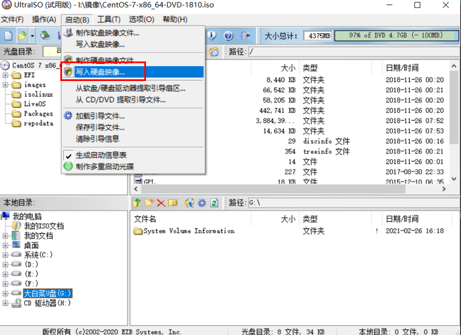Click the blue gear icon in local toolbar
Screen dimensions: 461x335
point(202,203)
